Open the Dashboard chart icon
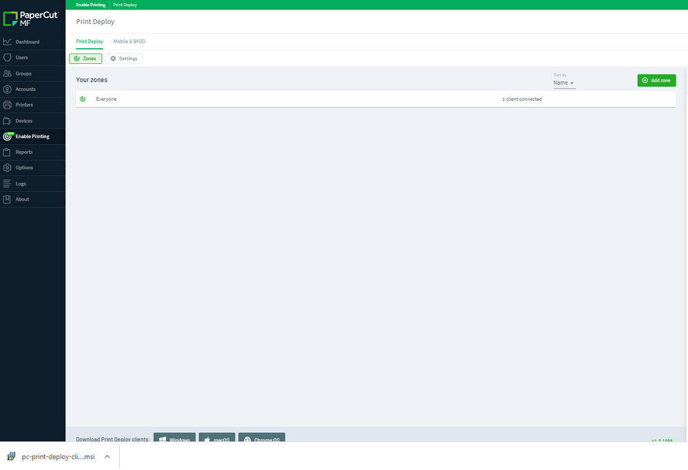The image size is (688, 470). (x=7, y=42)
